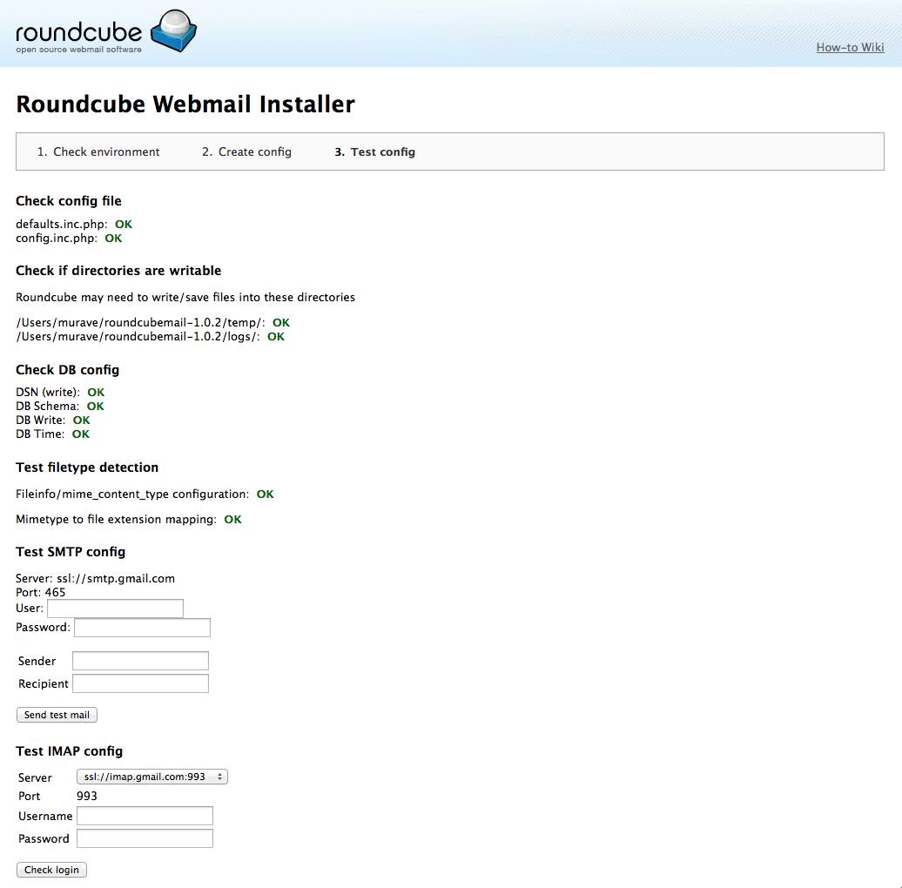Focus the IMAP Username field

145,816
